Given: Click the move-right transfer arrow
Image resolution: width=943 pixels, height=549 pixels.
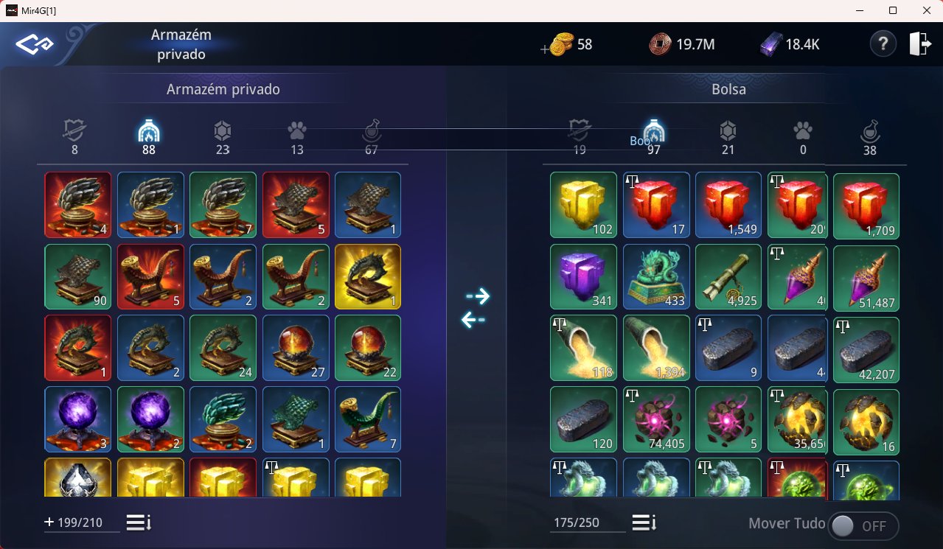Looking at the screenshot, I should click(478, 296).
